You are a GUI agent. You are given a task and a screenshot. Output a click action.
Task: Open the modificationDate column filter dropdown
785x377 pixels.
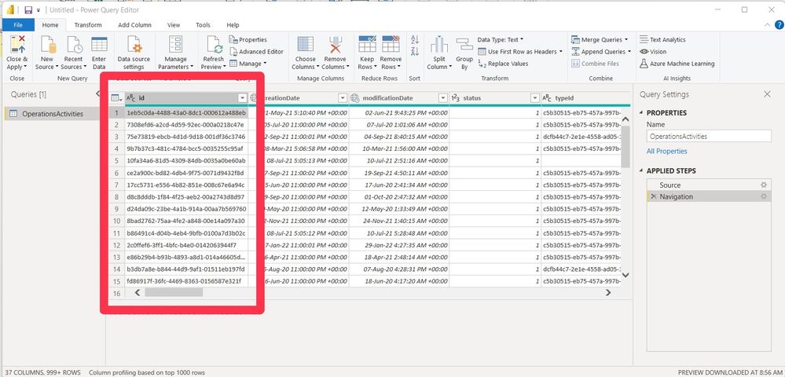[x=442, y=98]
